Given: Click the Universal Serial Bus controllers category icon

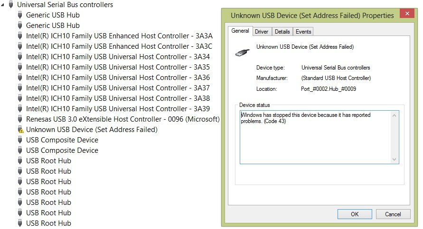Looking at the screenshot, I should 11,5.
